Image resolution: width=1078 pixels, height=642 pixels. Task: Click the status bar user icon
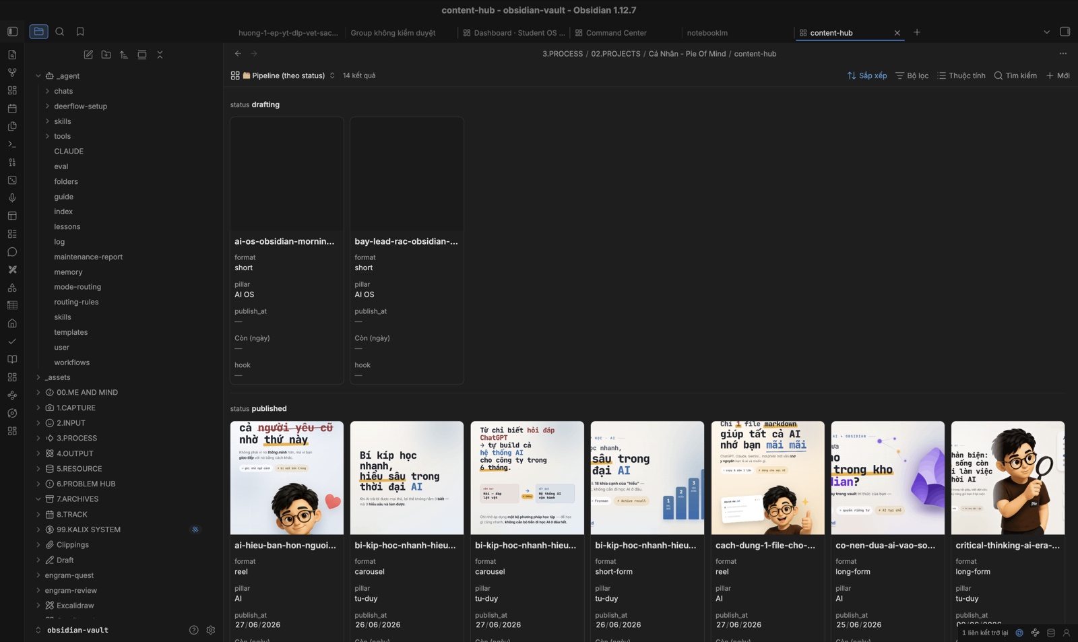[x=1067, y=633]
